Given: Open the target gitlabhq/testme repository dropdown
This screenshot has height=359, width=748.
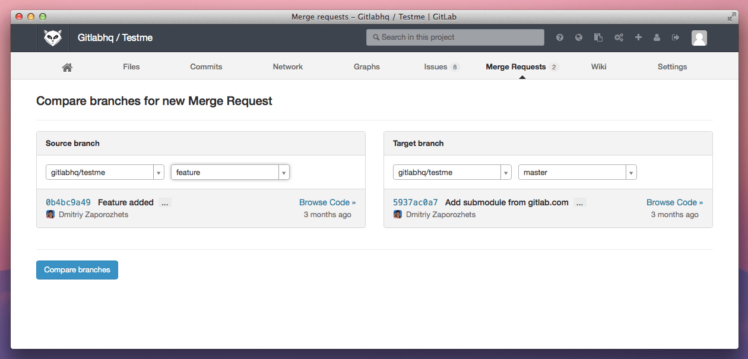Looking at the screenshot, I should pos(506,171).
